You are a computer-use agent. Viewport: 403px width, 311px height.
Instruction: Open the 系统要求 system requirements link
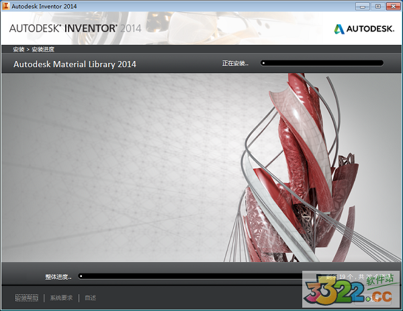click(61, 298)
